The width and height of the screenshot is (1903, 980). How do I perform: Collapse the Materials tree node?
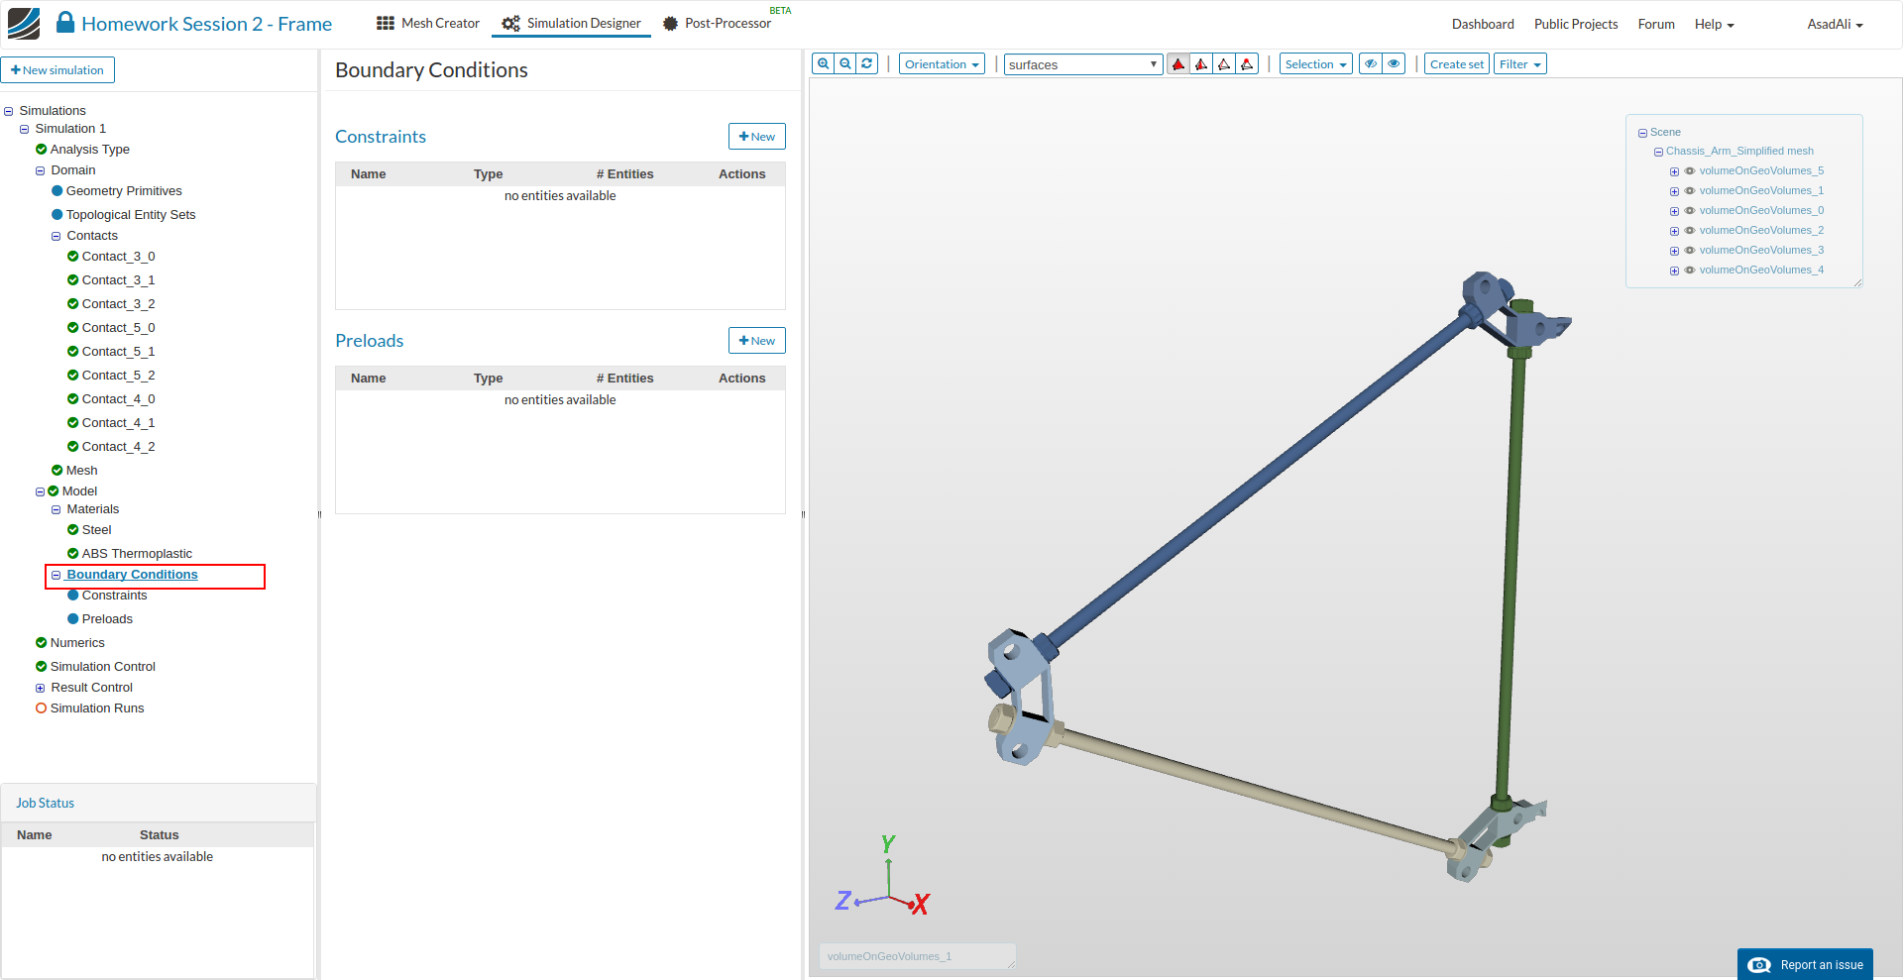tap(56, 510)
